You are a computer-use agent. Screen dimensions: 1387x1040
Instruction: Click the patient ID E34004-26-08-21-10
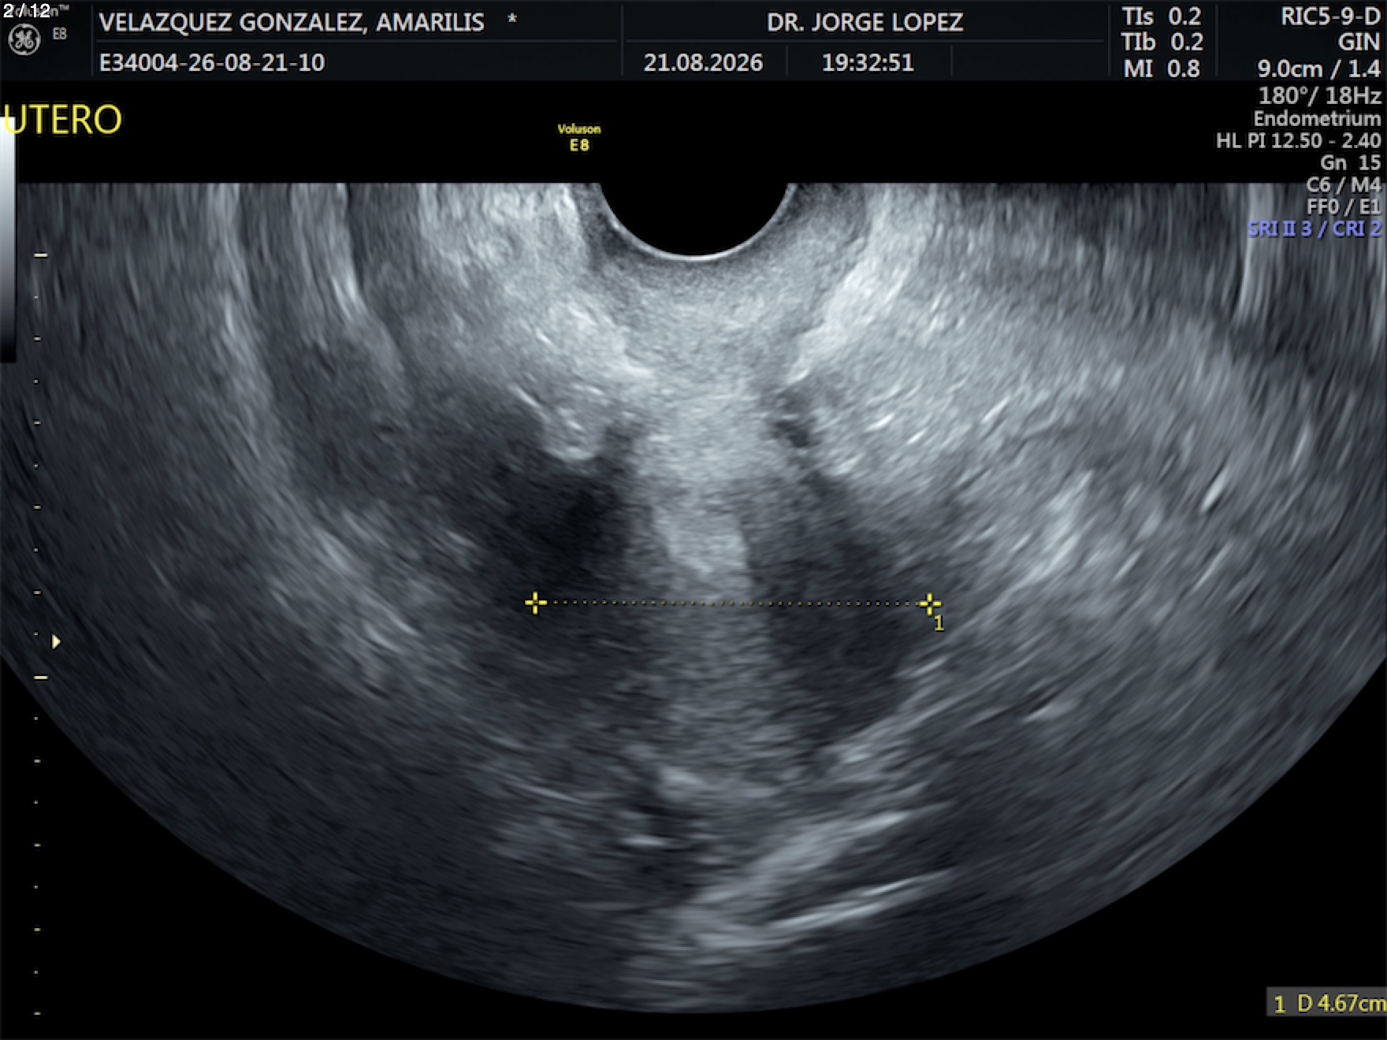pos(212,62)
